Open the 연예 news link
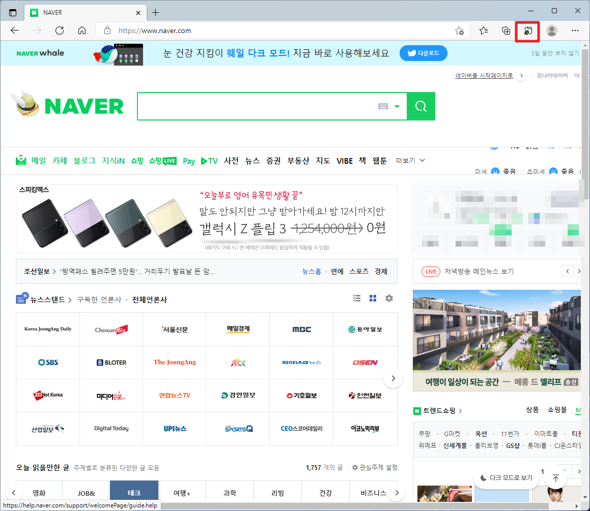590x511 pixels. click(337, 272)
